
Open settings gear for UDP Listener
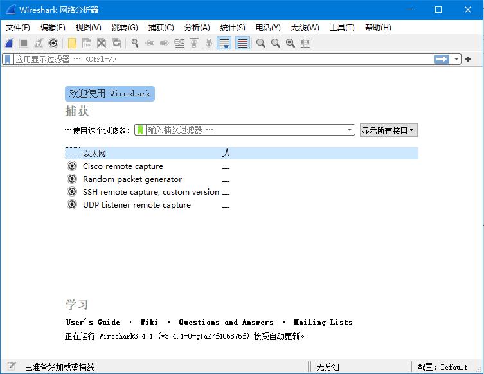72,204
